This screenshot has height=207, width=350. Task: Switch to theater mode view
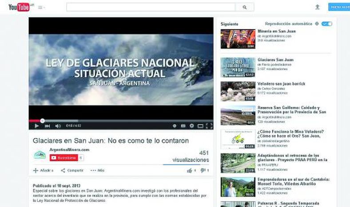[200, 126]
